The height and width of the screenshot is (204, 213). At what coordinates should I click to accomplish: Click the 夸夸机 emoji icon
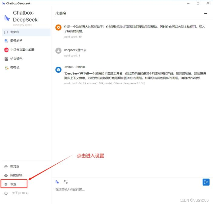click(6, 68)
